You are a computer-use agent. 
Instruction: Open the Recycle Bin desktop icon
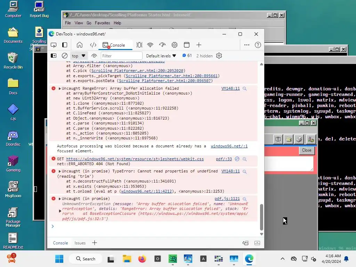click(x=13, y=60)
